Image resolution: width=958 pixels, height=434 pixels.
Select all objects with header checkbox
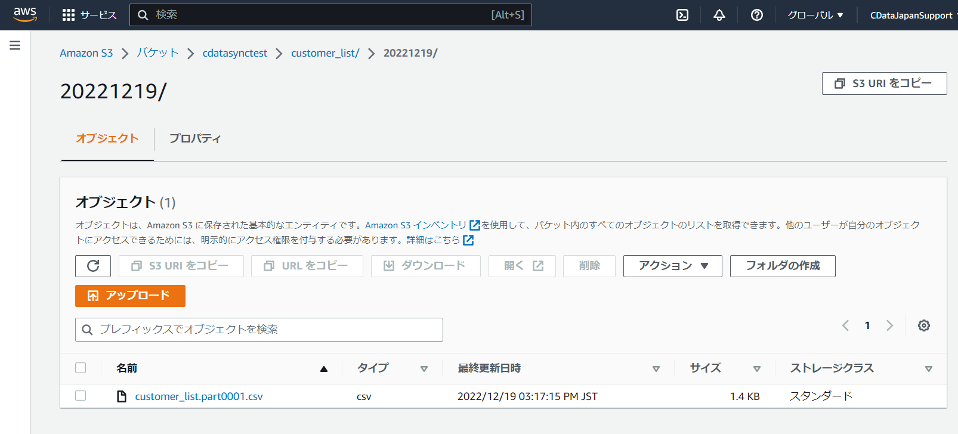click(81, 368)
